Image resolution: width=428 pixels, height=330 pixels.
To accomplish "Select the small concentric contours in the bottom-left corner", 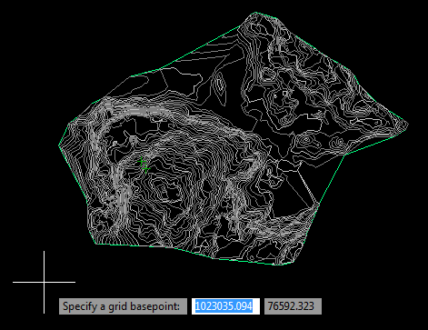I will point(97,220).
